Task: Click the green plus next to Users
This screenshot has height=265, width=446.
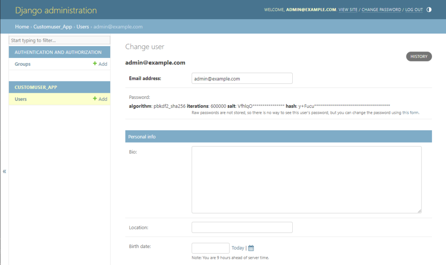Action: [95, 99]
